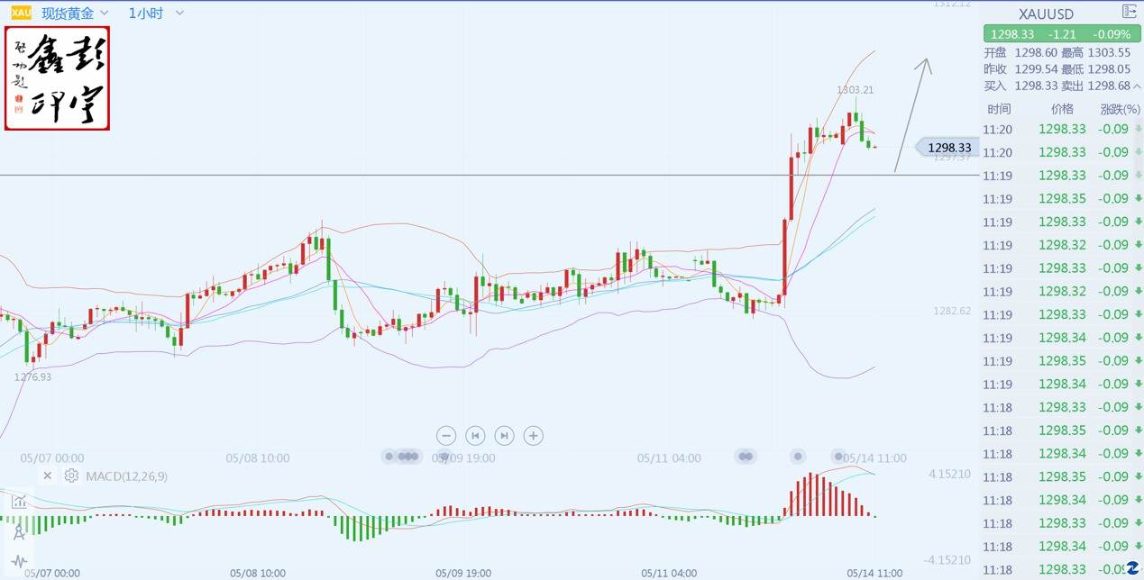The width and height of the screenshot is (1144, 580).
Task: Click the green 1298.33 price banner
Action: coord(1061,34)
